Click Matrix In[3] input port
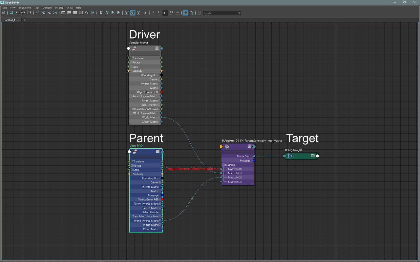This screenshot has height=262, width=420. pos(221,182)
